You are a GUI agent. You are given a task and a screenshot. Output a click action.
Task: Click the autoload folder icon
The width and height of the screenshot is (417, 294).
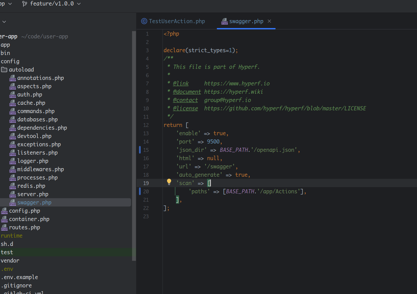4,70
